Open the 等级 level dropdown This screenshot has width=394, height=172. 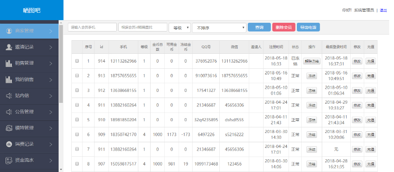click(x=179, y=28)
